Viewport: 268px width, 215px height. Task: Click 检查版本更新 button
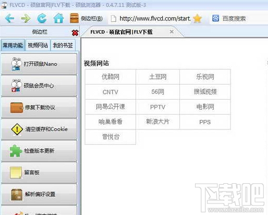[39, 151]
